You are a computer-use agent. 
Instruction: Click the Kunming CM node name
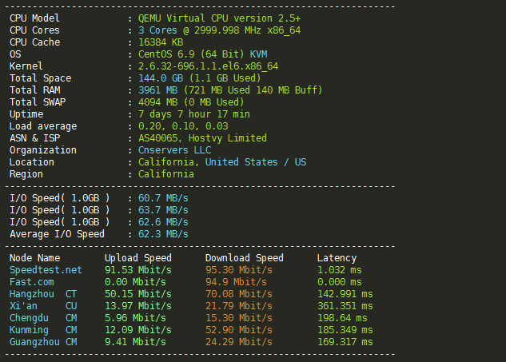pyautogui.click(x=43, y=330)
